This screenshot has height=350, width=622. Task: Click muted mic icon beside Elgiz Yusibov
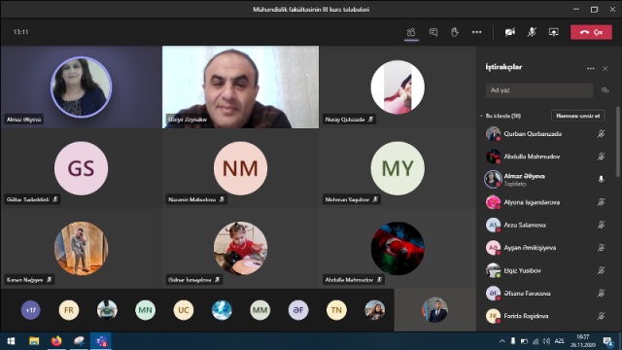(601, 270)
